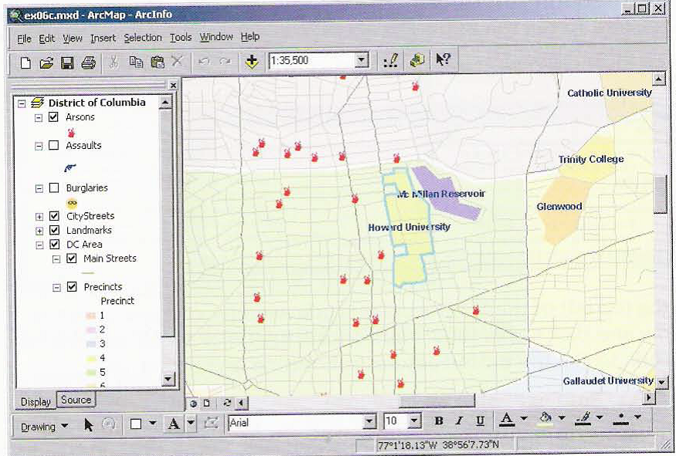The image size is (676, 456).
Task: Open the Tools menu
Action: pos(181,38)
